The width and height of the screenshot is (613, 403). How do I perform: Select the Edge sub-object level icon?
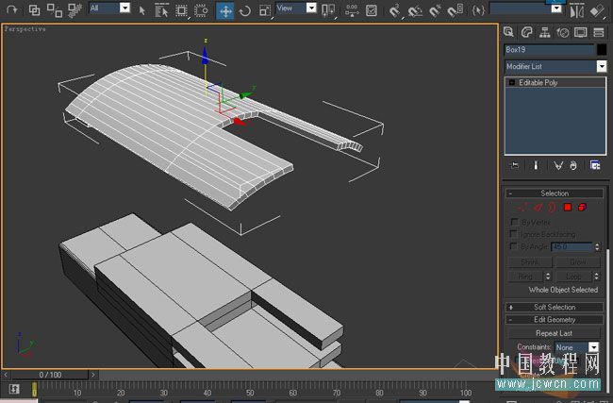[x=538, y=208]
